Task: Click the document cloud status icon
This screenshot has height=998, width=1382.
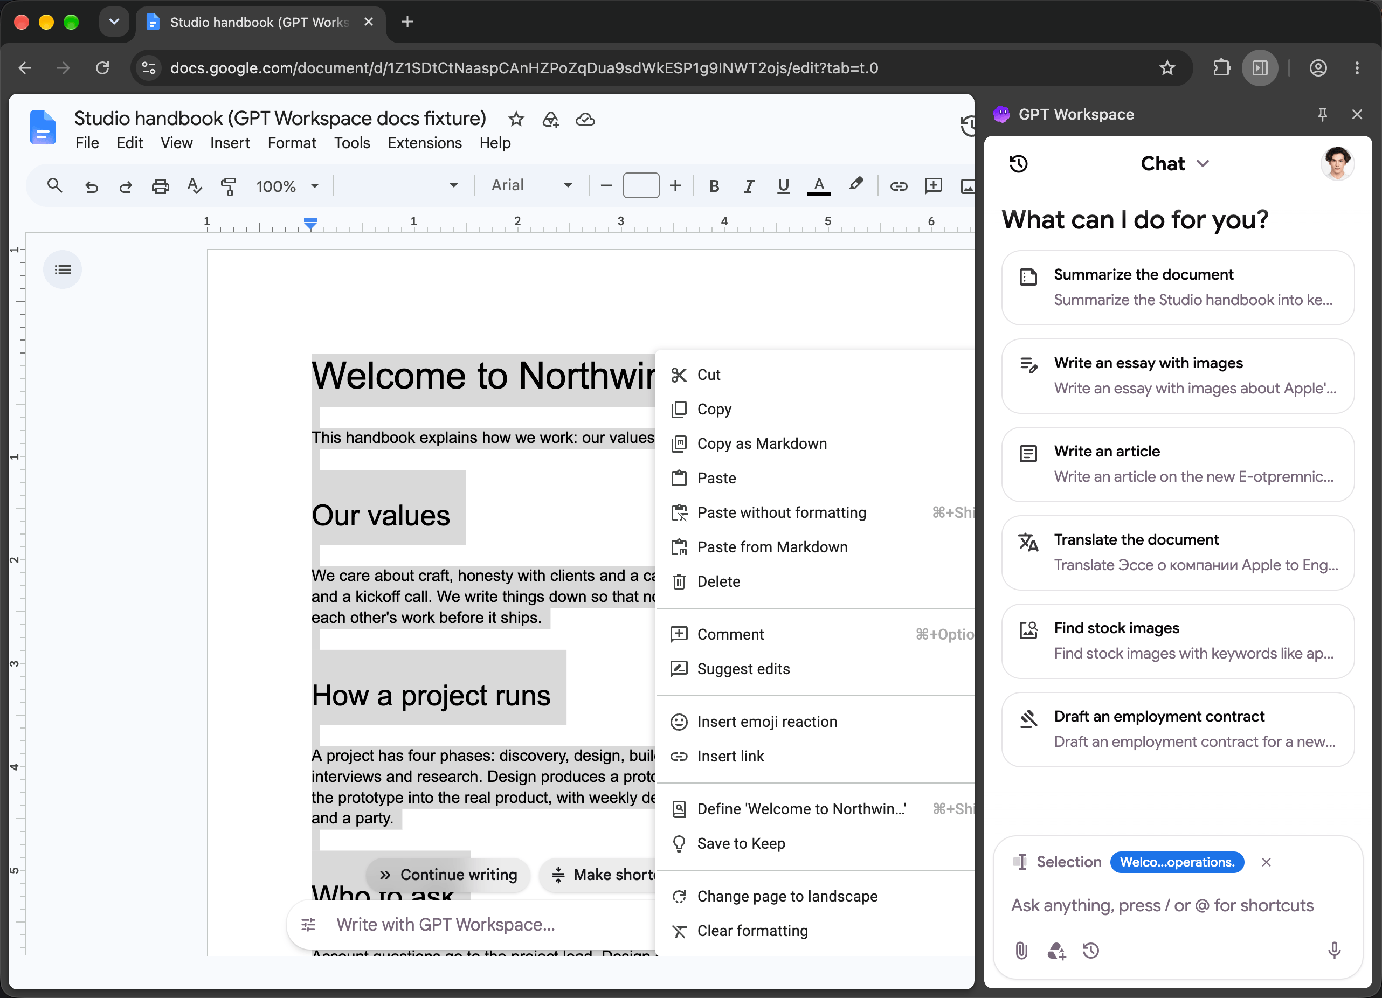Action: point(585,119)
